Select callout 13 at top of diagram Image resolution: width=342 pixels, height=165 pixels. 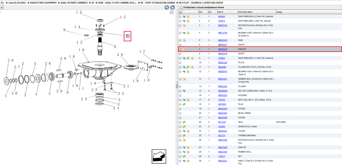pos(79,12)
